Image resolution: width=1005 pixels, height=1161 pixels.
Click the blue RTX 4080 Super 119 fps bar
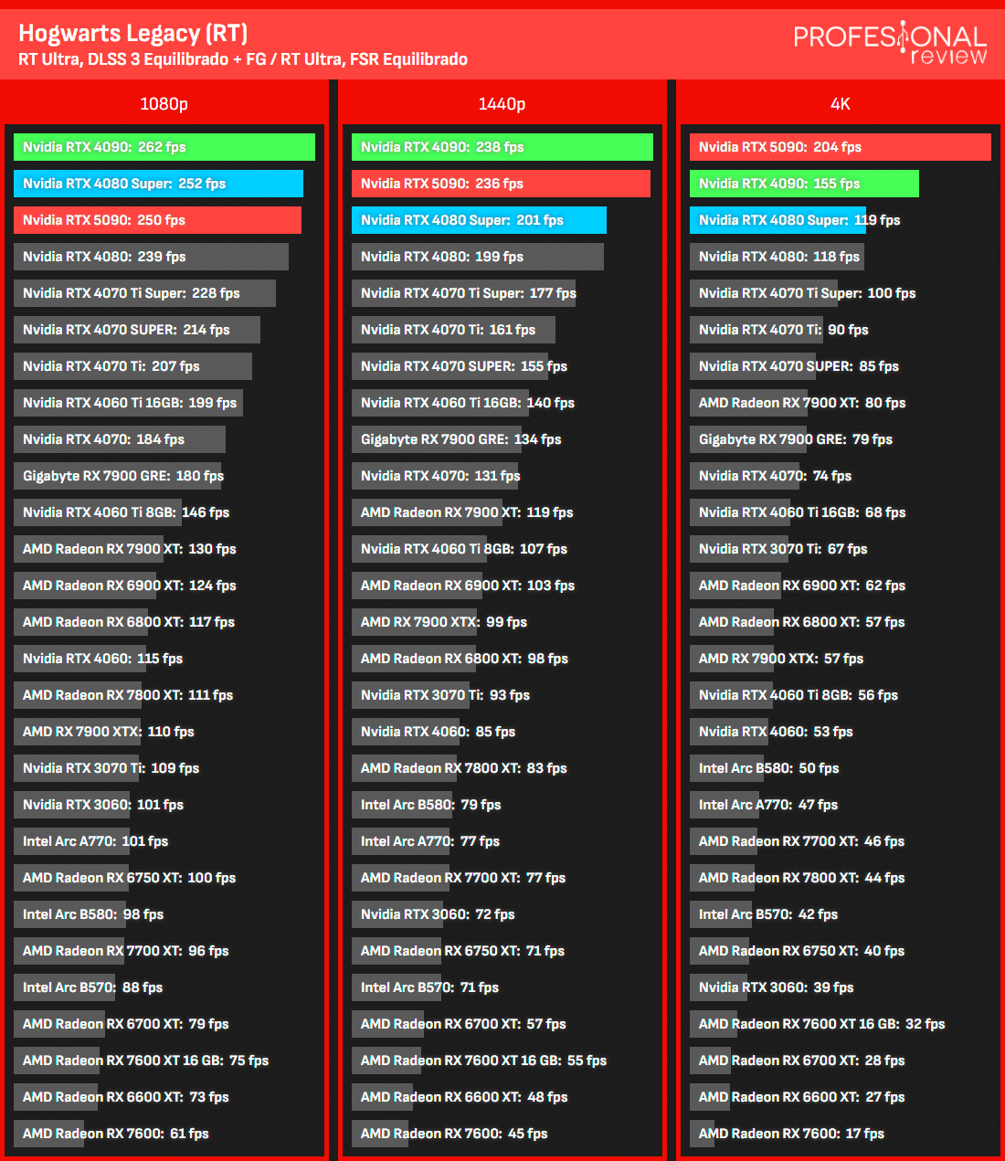point(778,220)
